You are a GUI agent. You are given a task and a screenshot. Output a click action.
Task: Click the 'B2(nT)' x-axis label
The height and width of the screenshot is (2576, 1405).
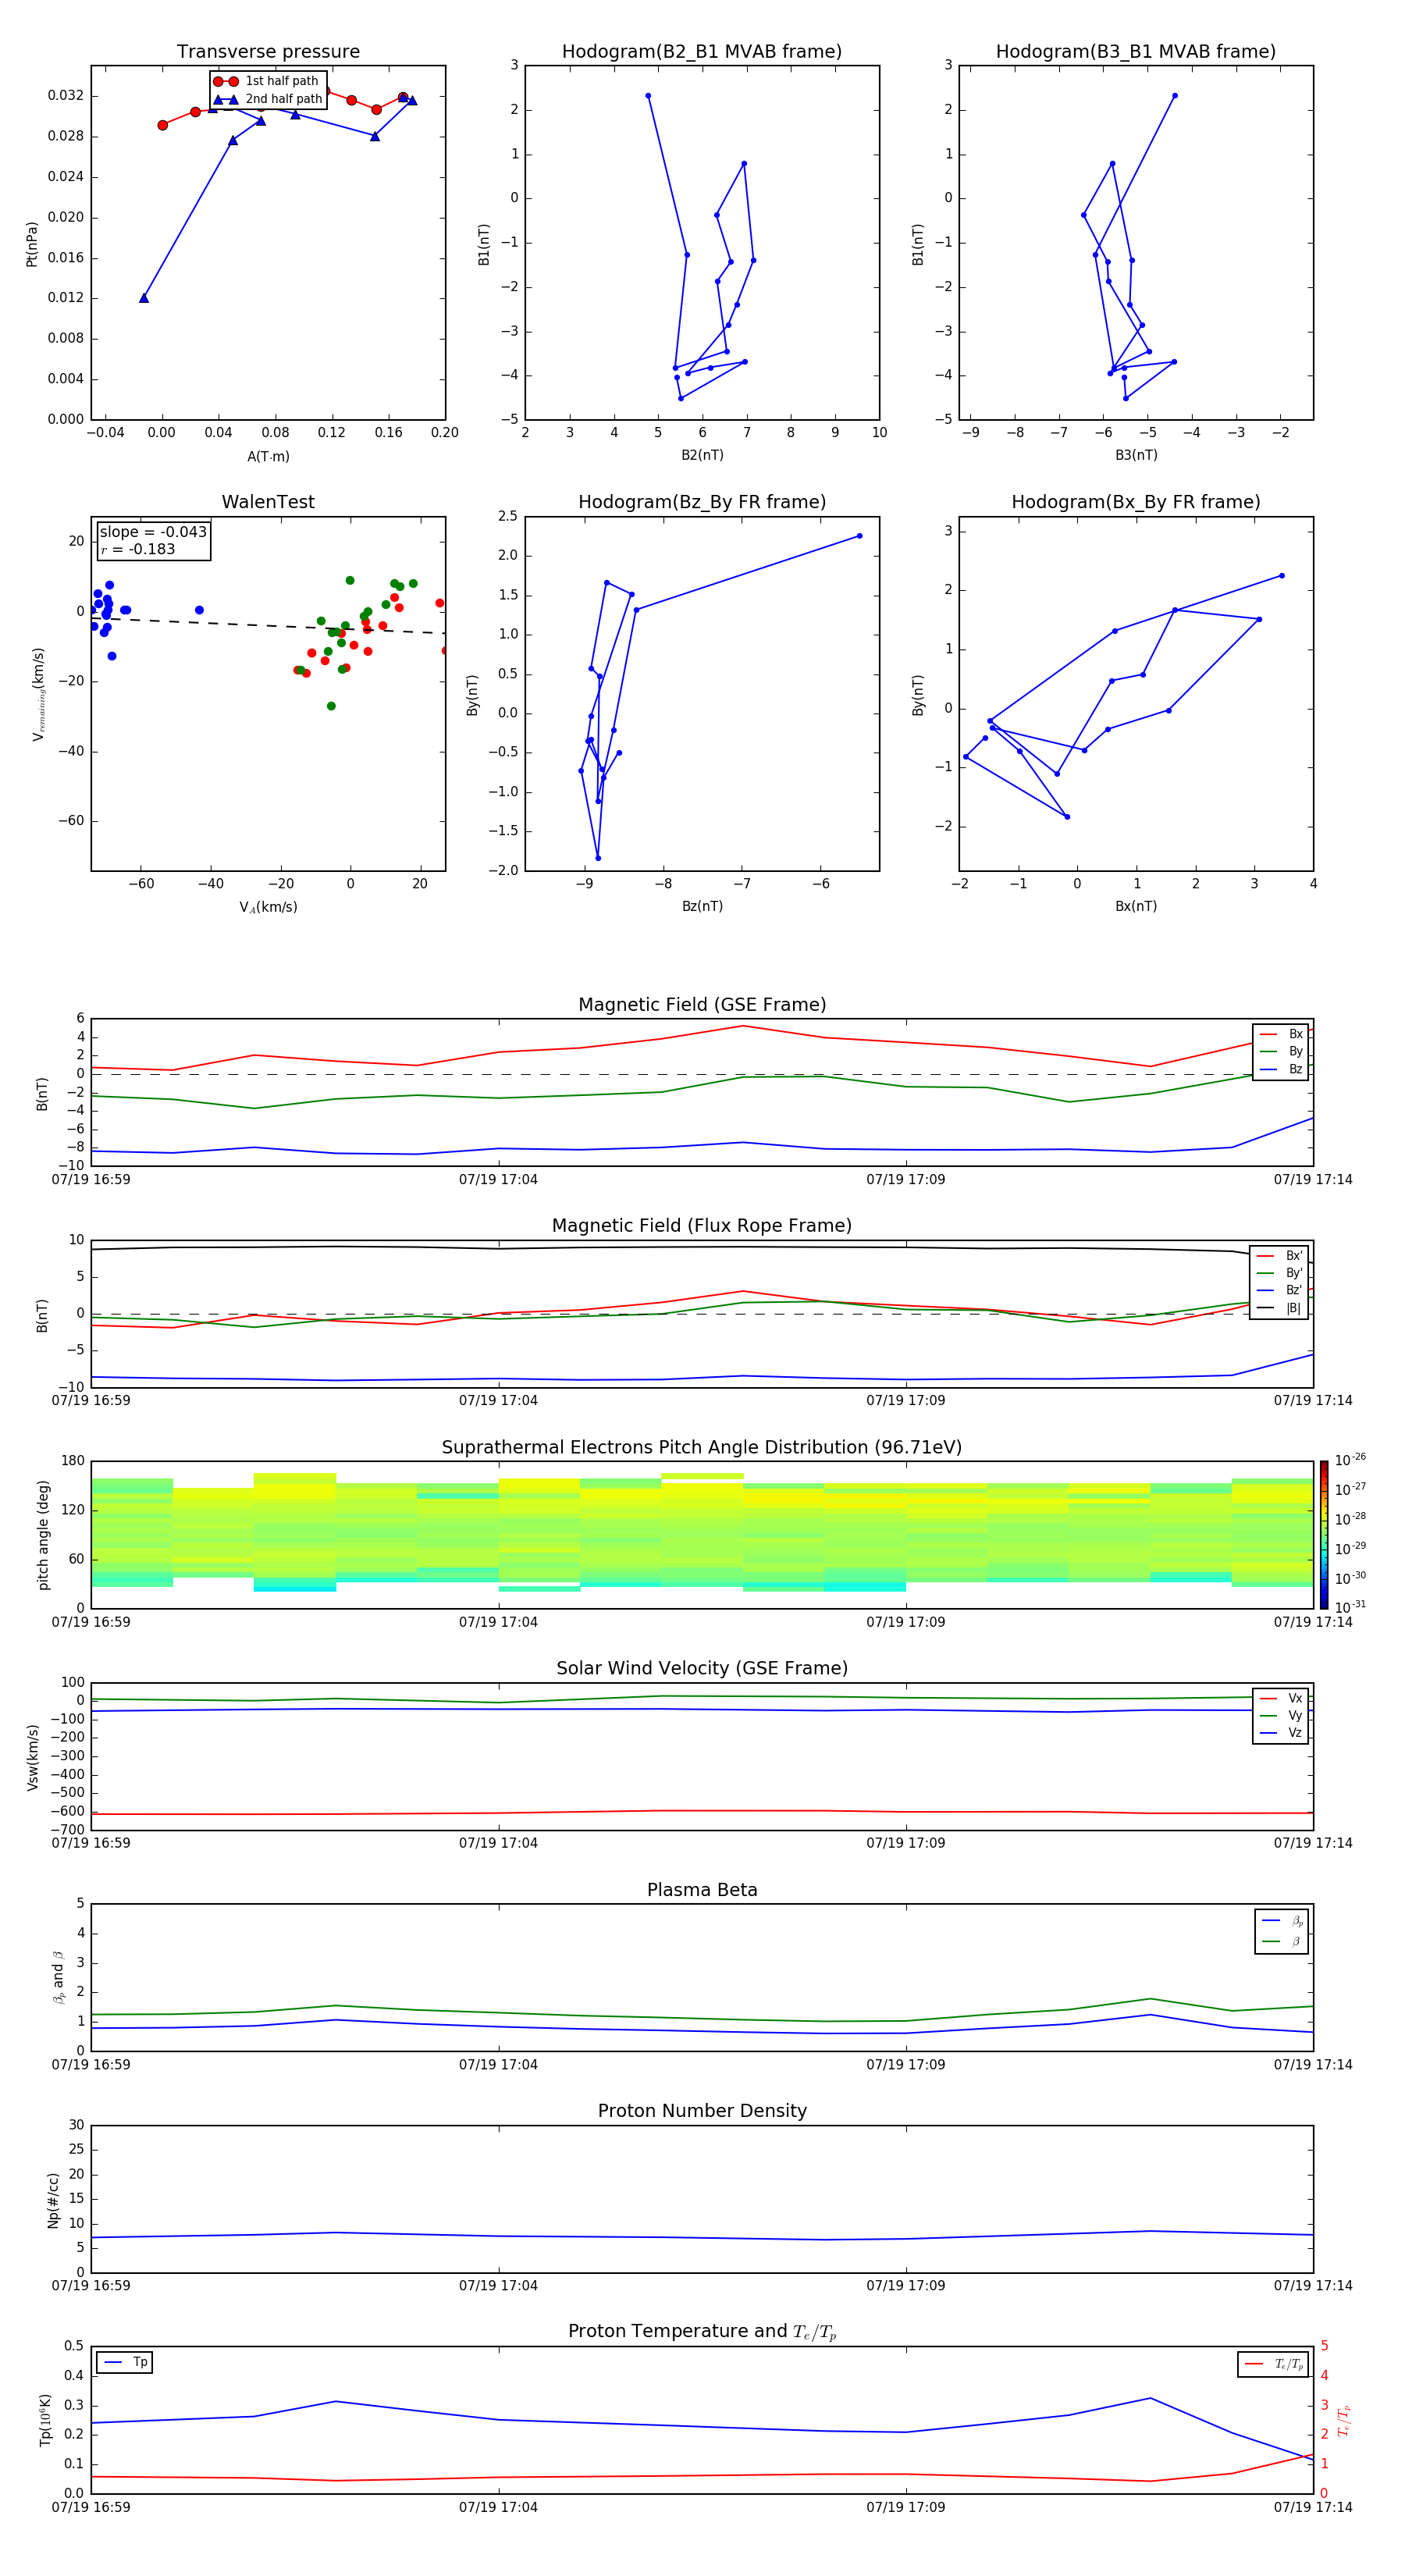click(702, 455)
